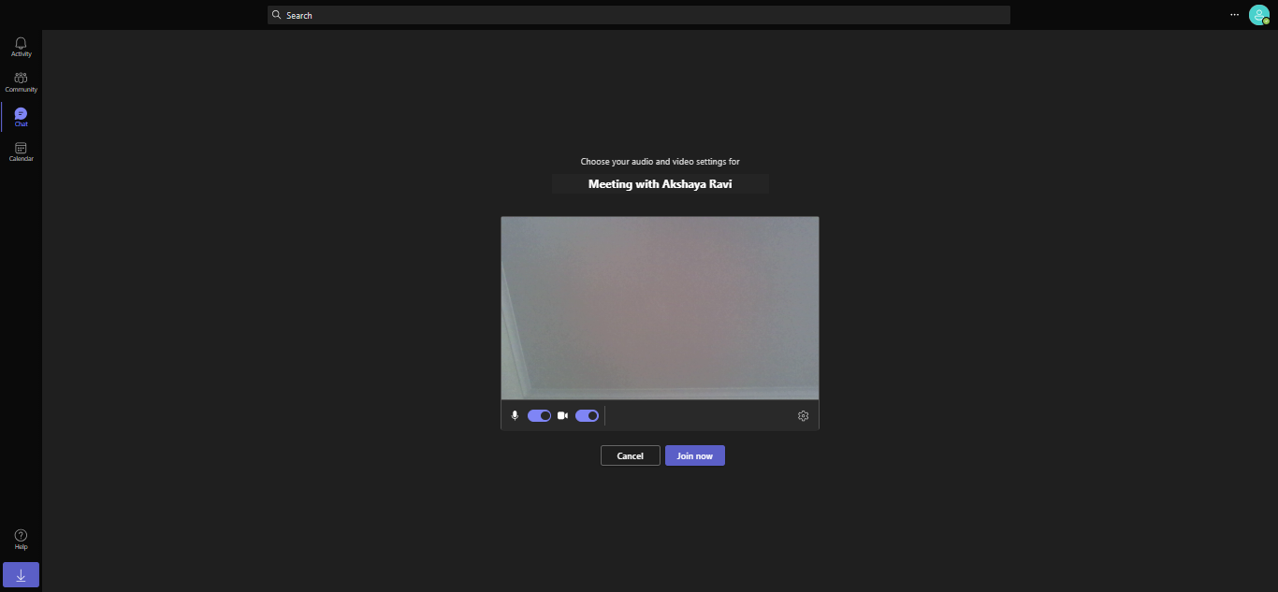Viewport: 1278px width, 592px height.
Task: Open device settings gear icon
Action: (803, 415)
